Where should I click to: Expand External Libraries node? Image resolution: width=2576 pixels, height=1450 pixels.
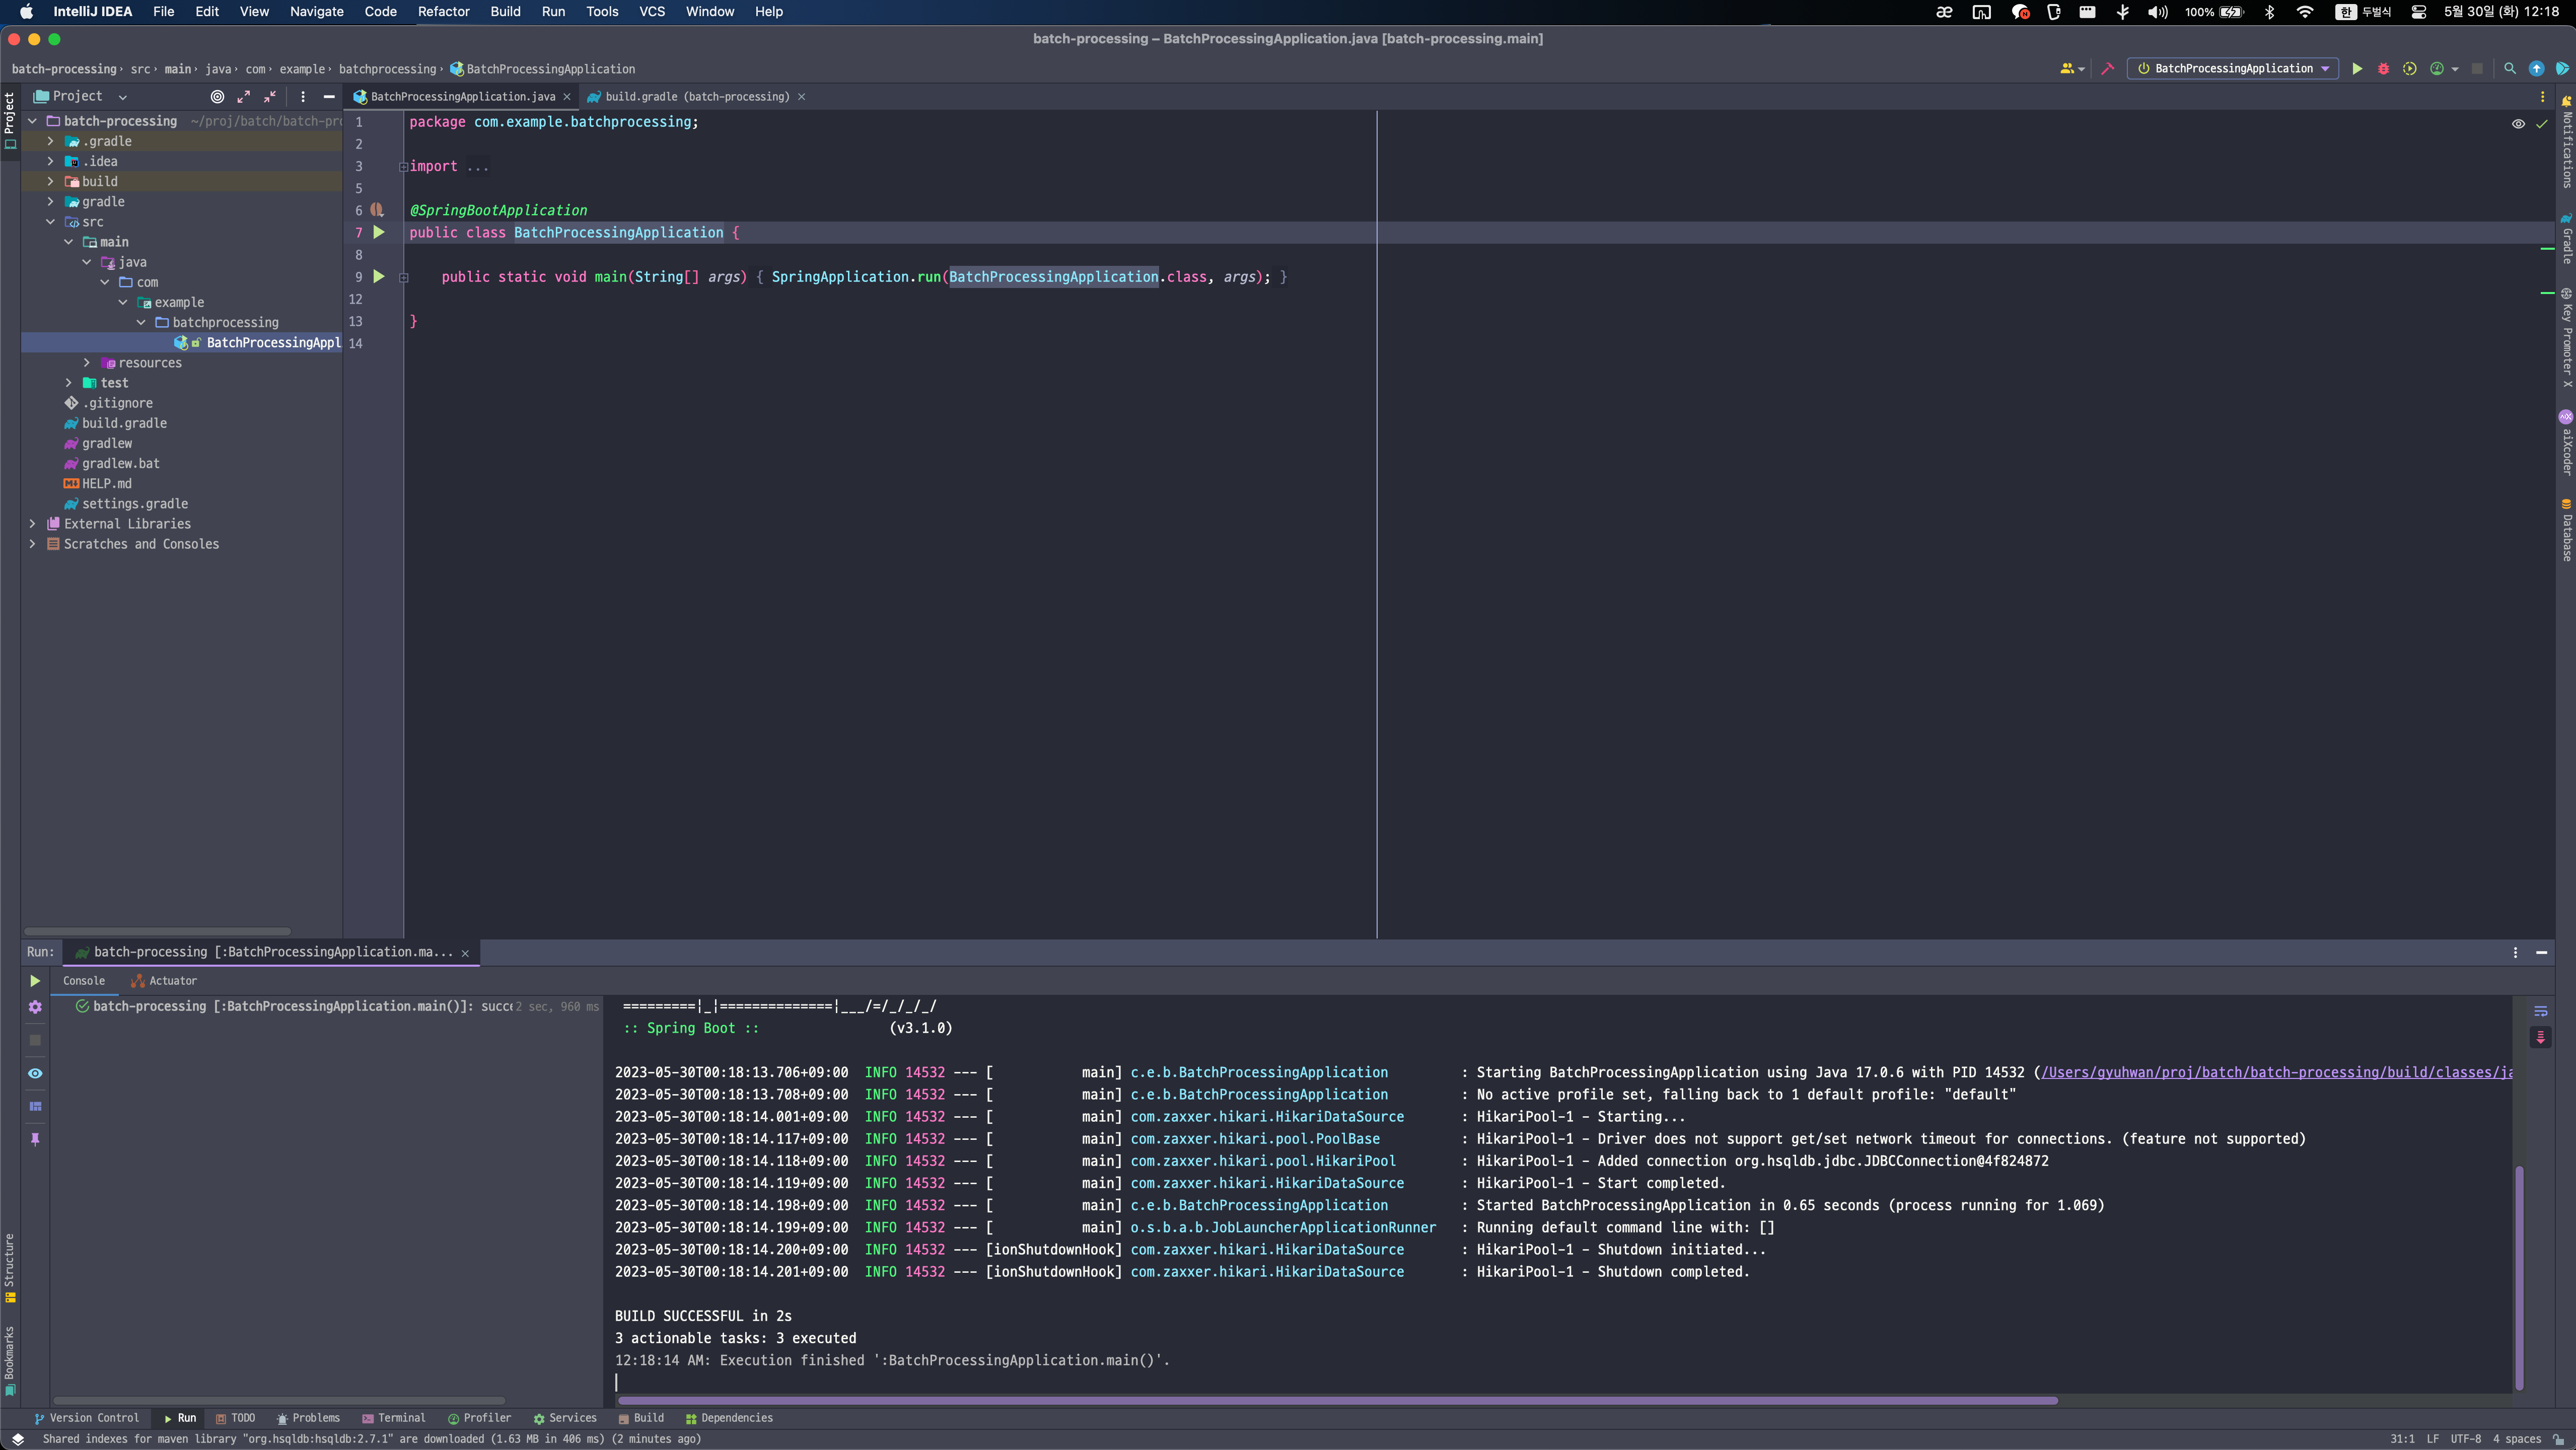33,524
